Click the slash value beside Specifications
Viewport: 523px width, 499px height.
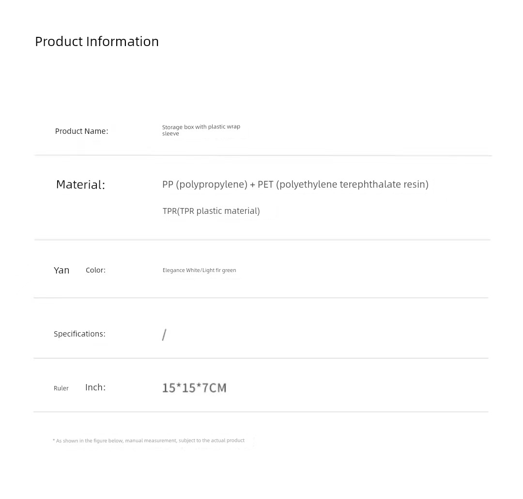pyautogui.click(x=164, y=335)
